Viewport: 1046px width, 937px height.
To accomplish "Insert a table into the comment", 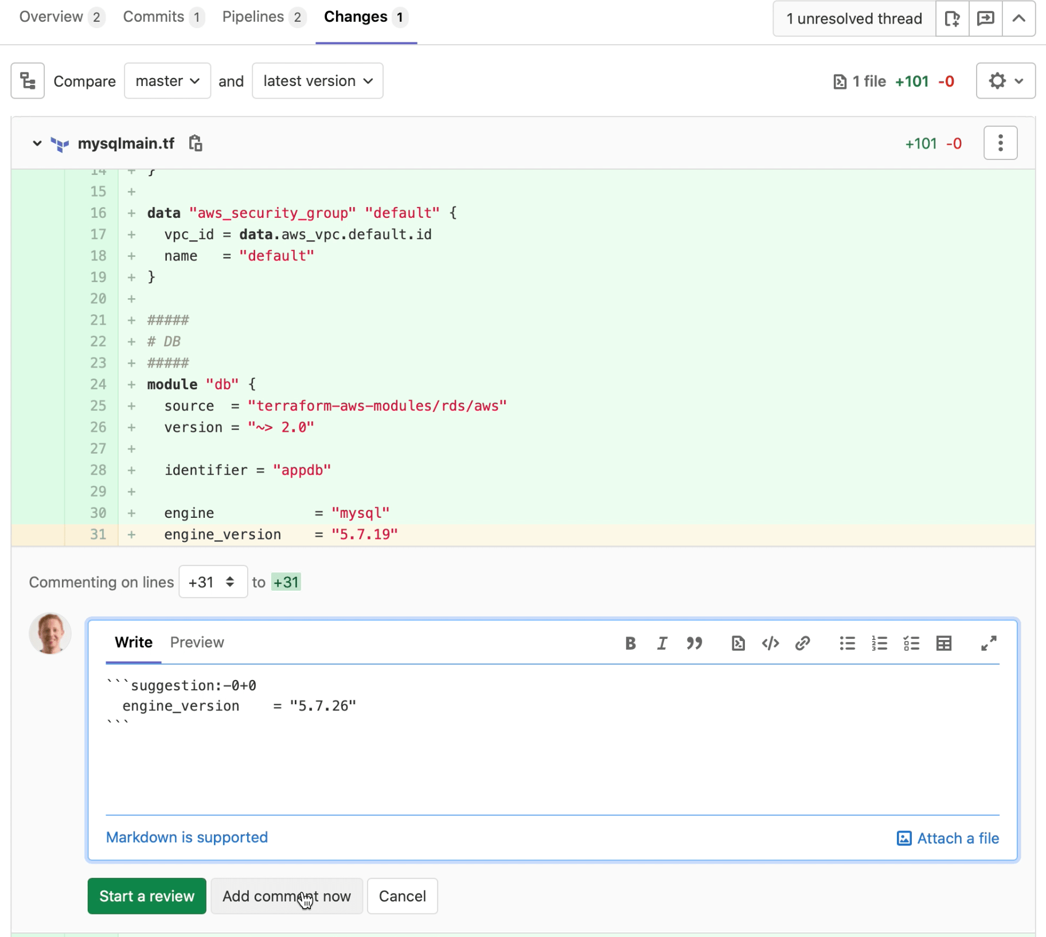I will 943,643.
